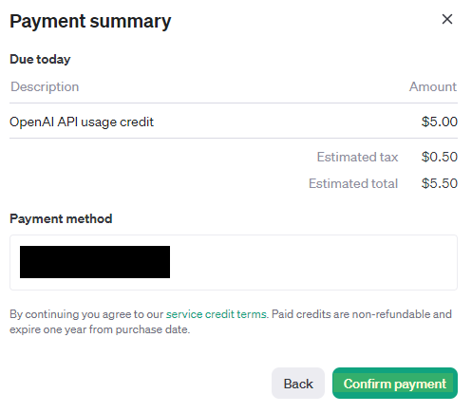This screenshot has width=472, height=413.
Task: Click 'expire one year from purchase date' line
Action: click(x=100, y=329)
